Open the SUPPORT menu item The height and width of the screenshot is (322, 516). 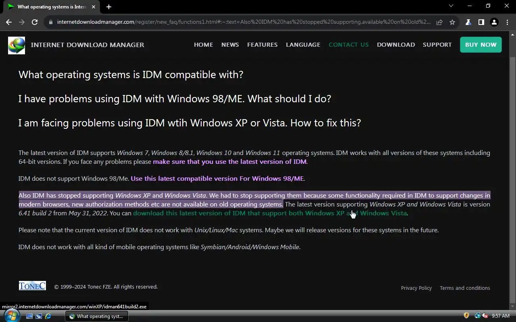pos(437,45)
